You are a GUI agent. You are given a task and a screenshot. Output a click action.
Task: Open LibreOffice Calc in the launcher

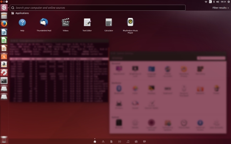[4, 40]
